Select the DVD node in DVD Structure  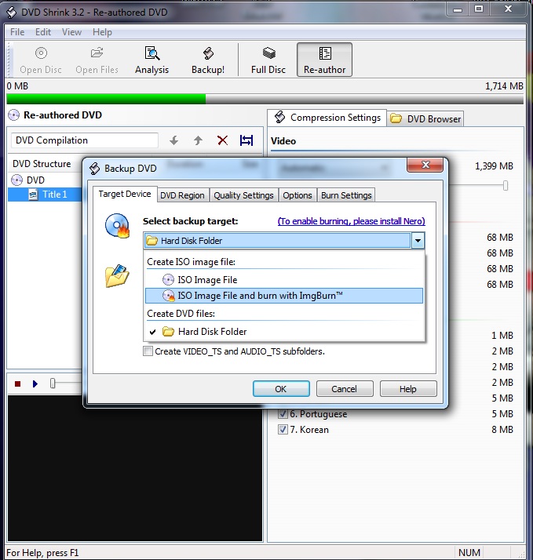28,180
